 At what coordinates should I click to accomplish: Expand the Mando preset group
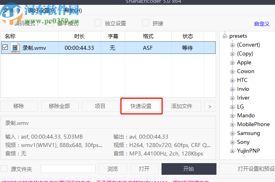pos(232,116)
